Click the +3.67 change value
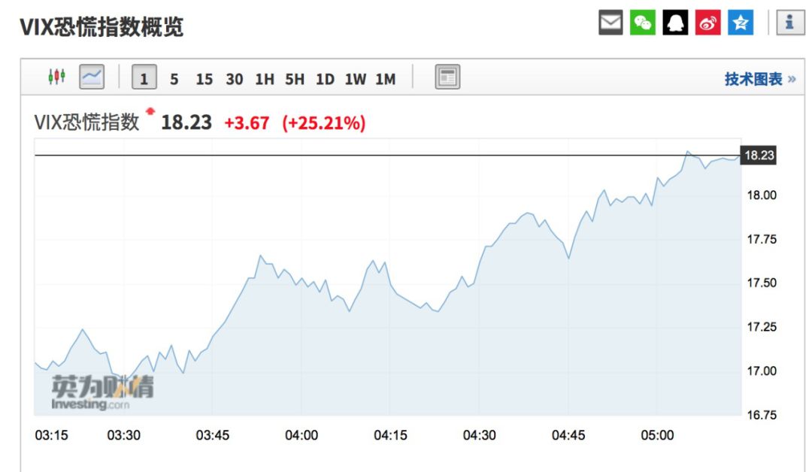Viewport: 812px width, 472px height. [x=247, y=123]
